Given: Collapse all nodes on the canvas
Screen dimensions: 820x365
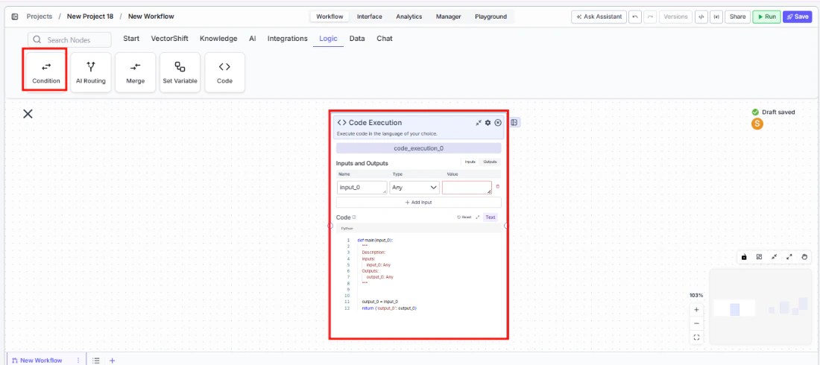Looking at the screenshot, I should [774, 257].
